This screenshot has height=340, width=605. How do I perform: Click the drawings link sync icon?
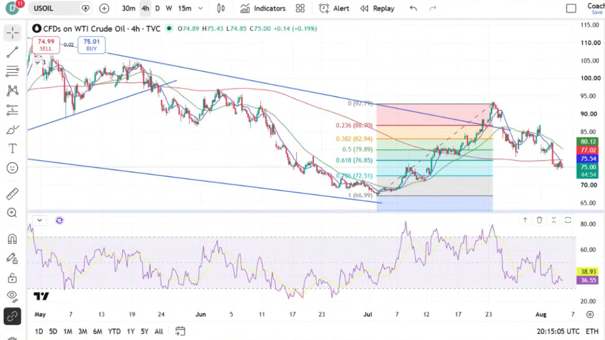tap(12, 316)
